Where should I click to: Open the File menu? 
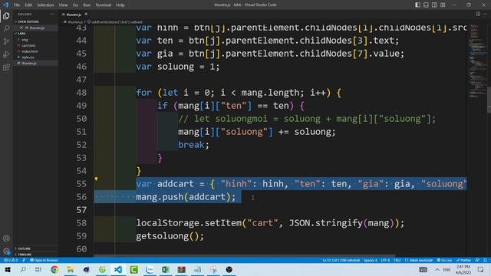pos(17,5)
